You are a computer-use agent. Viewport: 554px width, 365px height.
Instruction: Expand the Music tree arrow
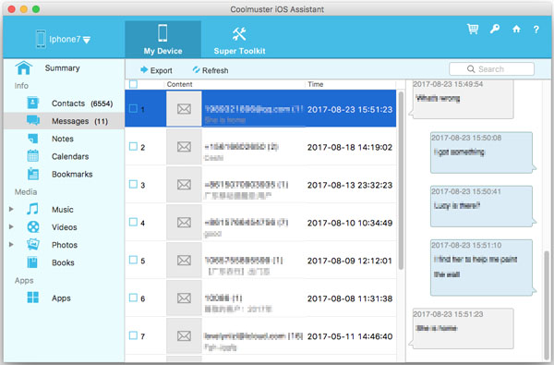click(11, 209)
